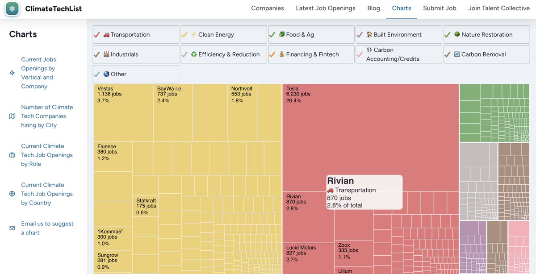Viewport: 536px width, 274px height.
Task: Uncheck the Built Environment filter
Action: 399,34
